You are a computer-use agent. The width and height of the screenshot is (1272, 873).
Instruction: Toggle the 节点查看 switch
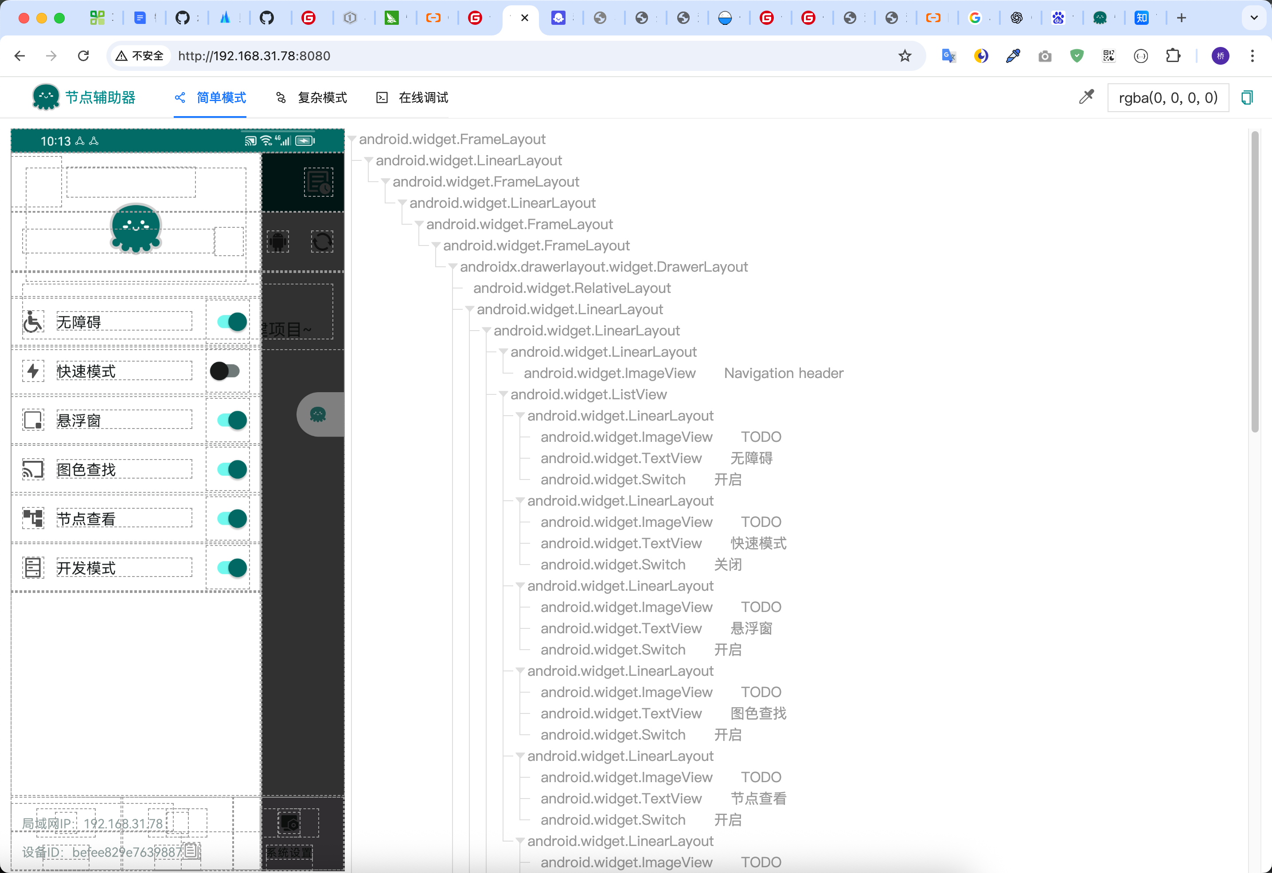pyautogui.click(x=231, y=518)
